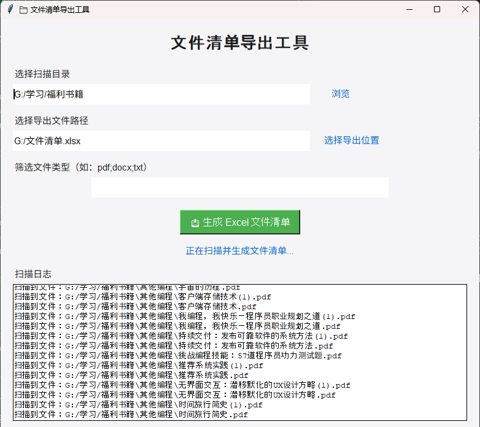Click 选择导出位置 to pick the export path

coord(352,140)
